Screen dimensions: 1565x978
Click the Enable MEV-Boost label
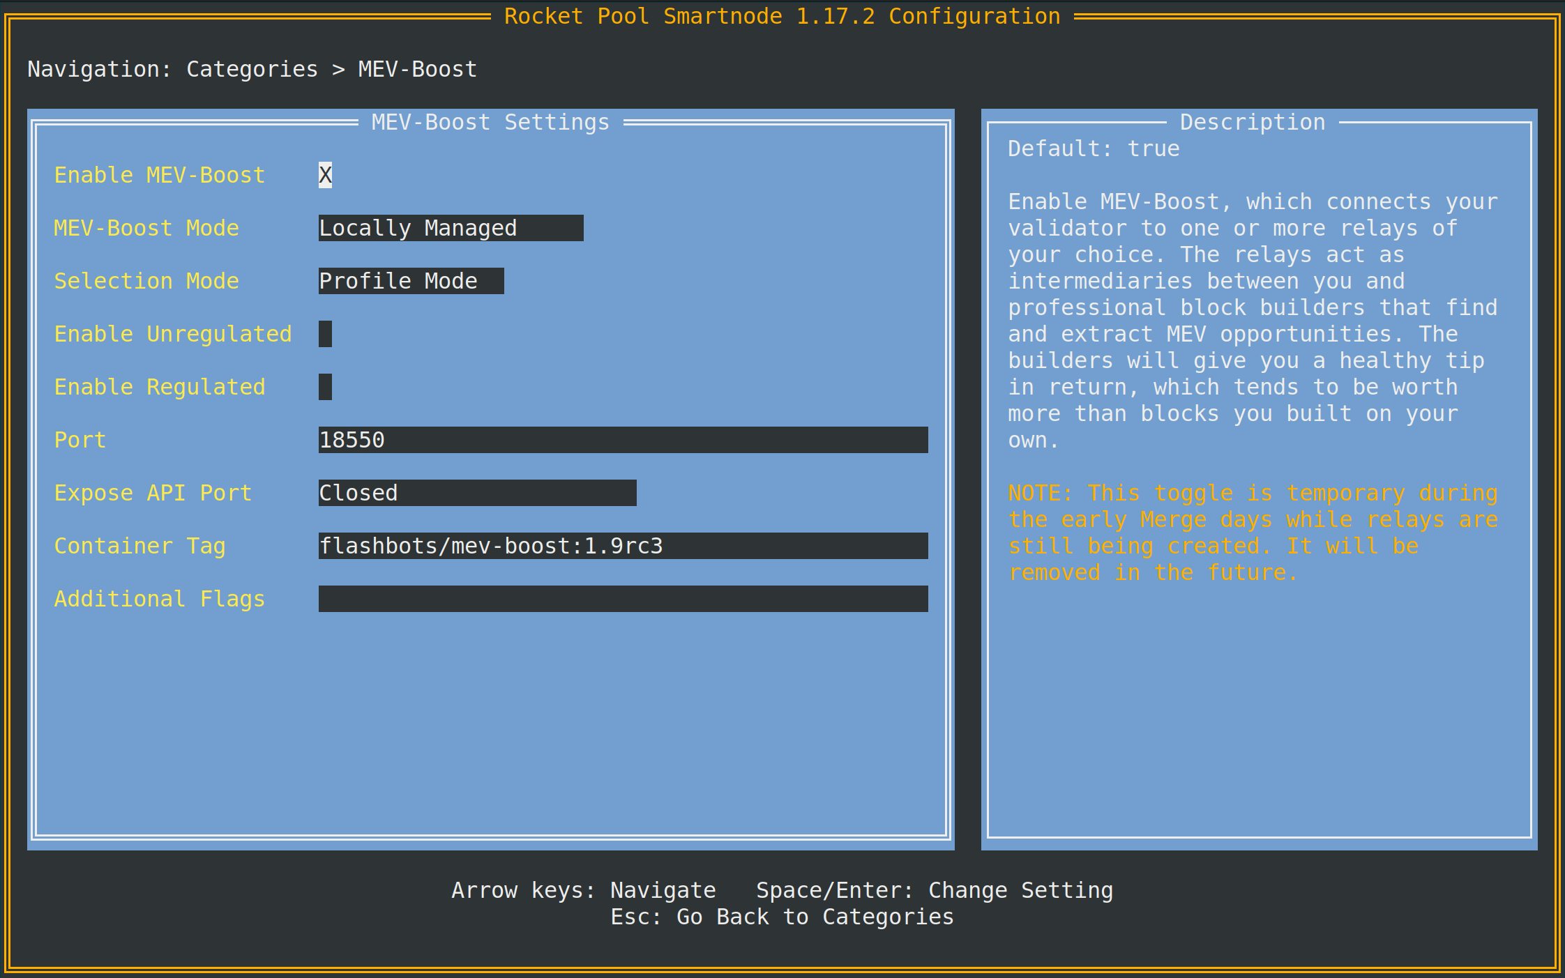point(160,175)
